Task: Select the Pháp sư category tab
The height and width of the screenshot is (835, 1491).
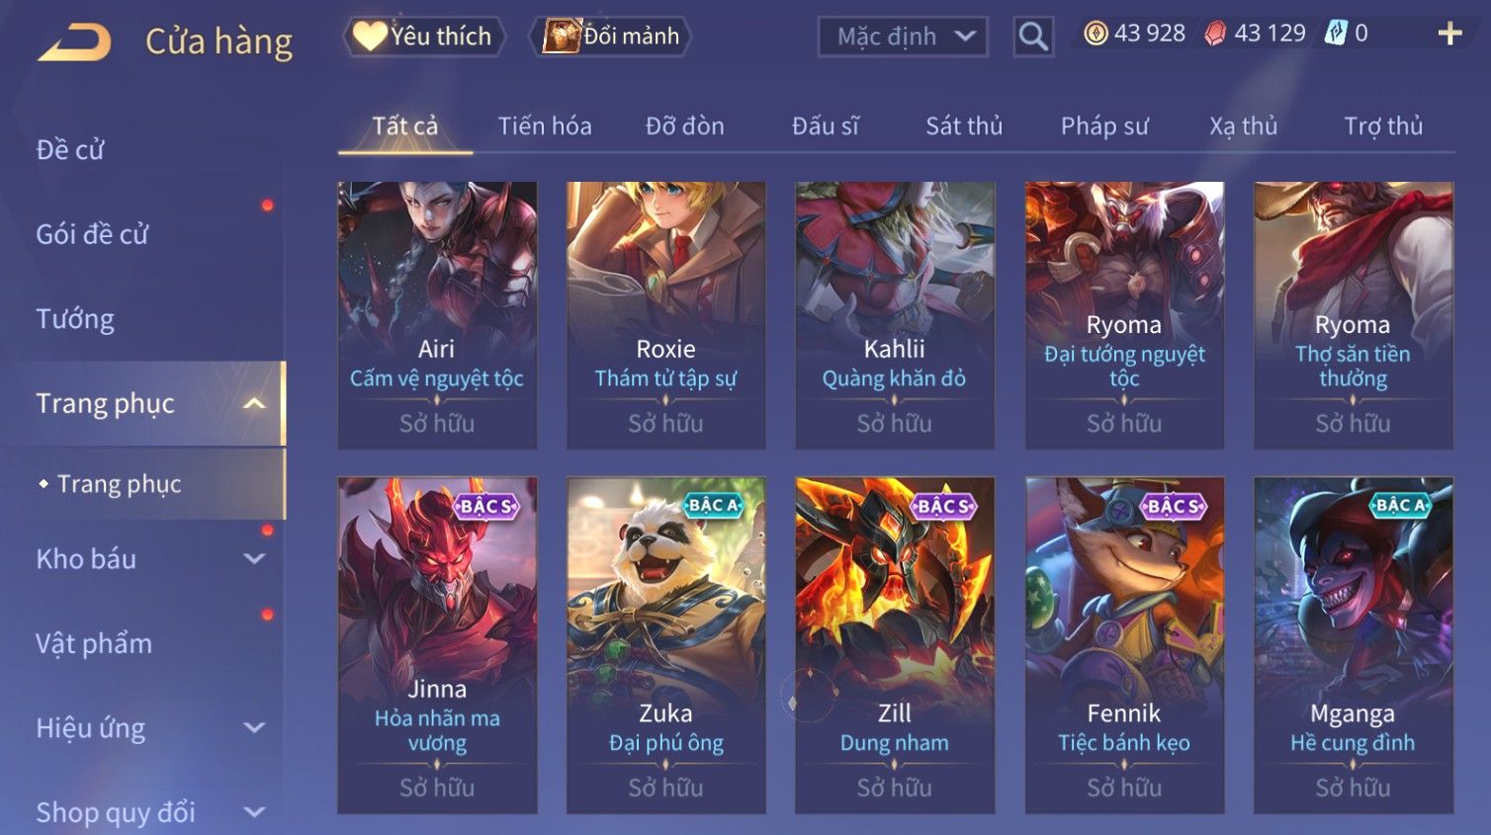Action: pyautogui.click(x=1104, y=126)
